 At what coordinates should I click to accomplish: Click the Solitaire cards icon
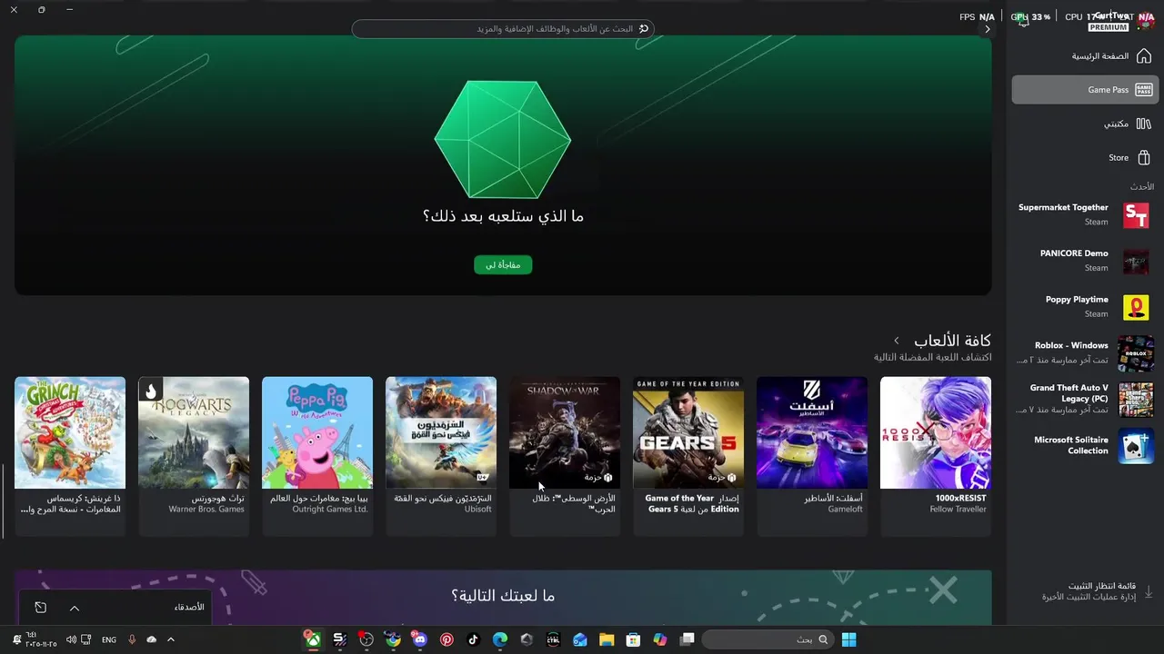(x=1136, y=446)
